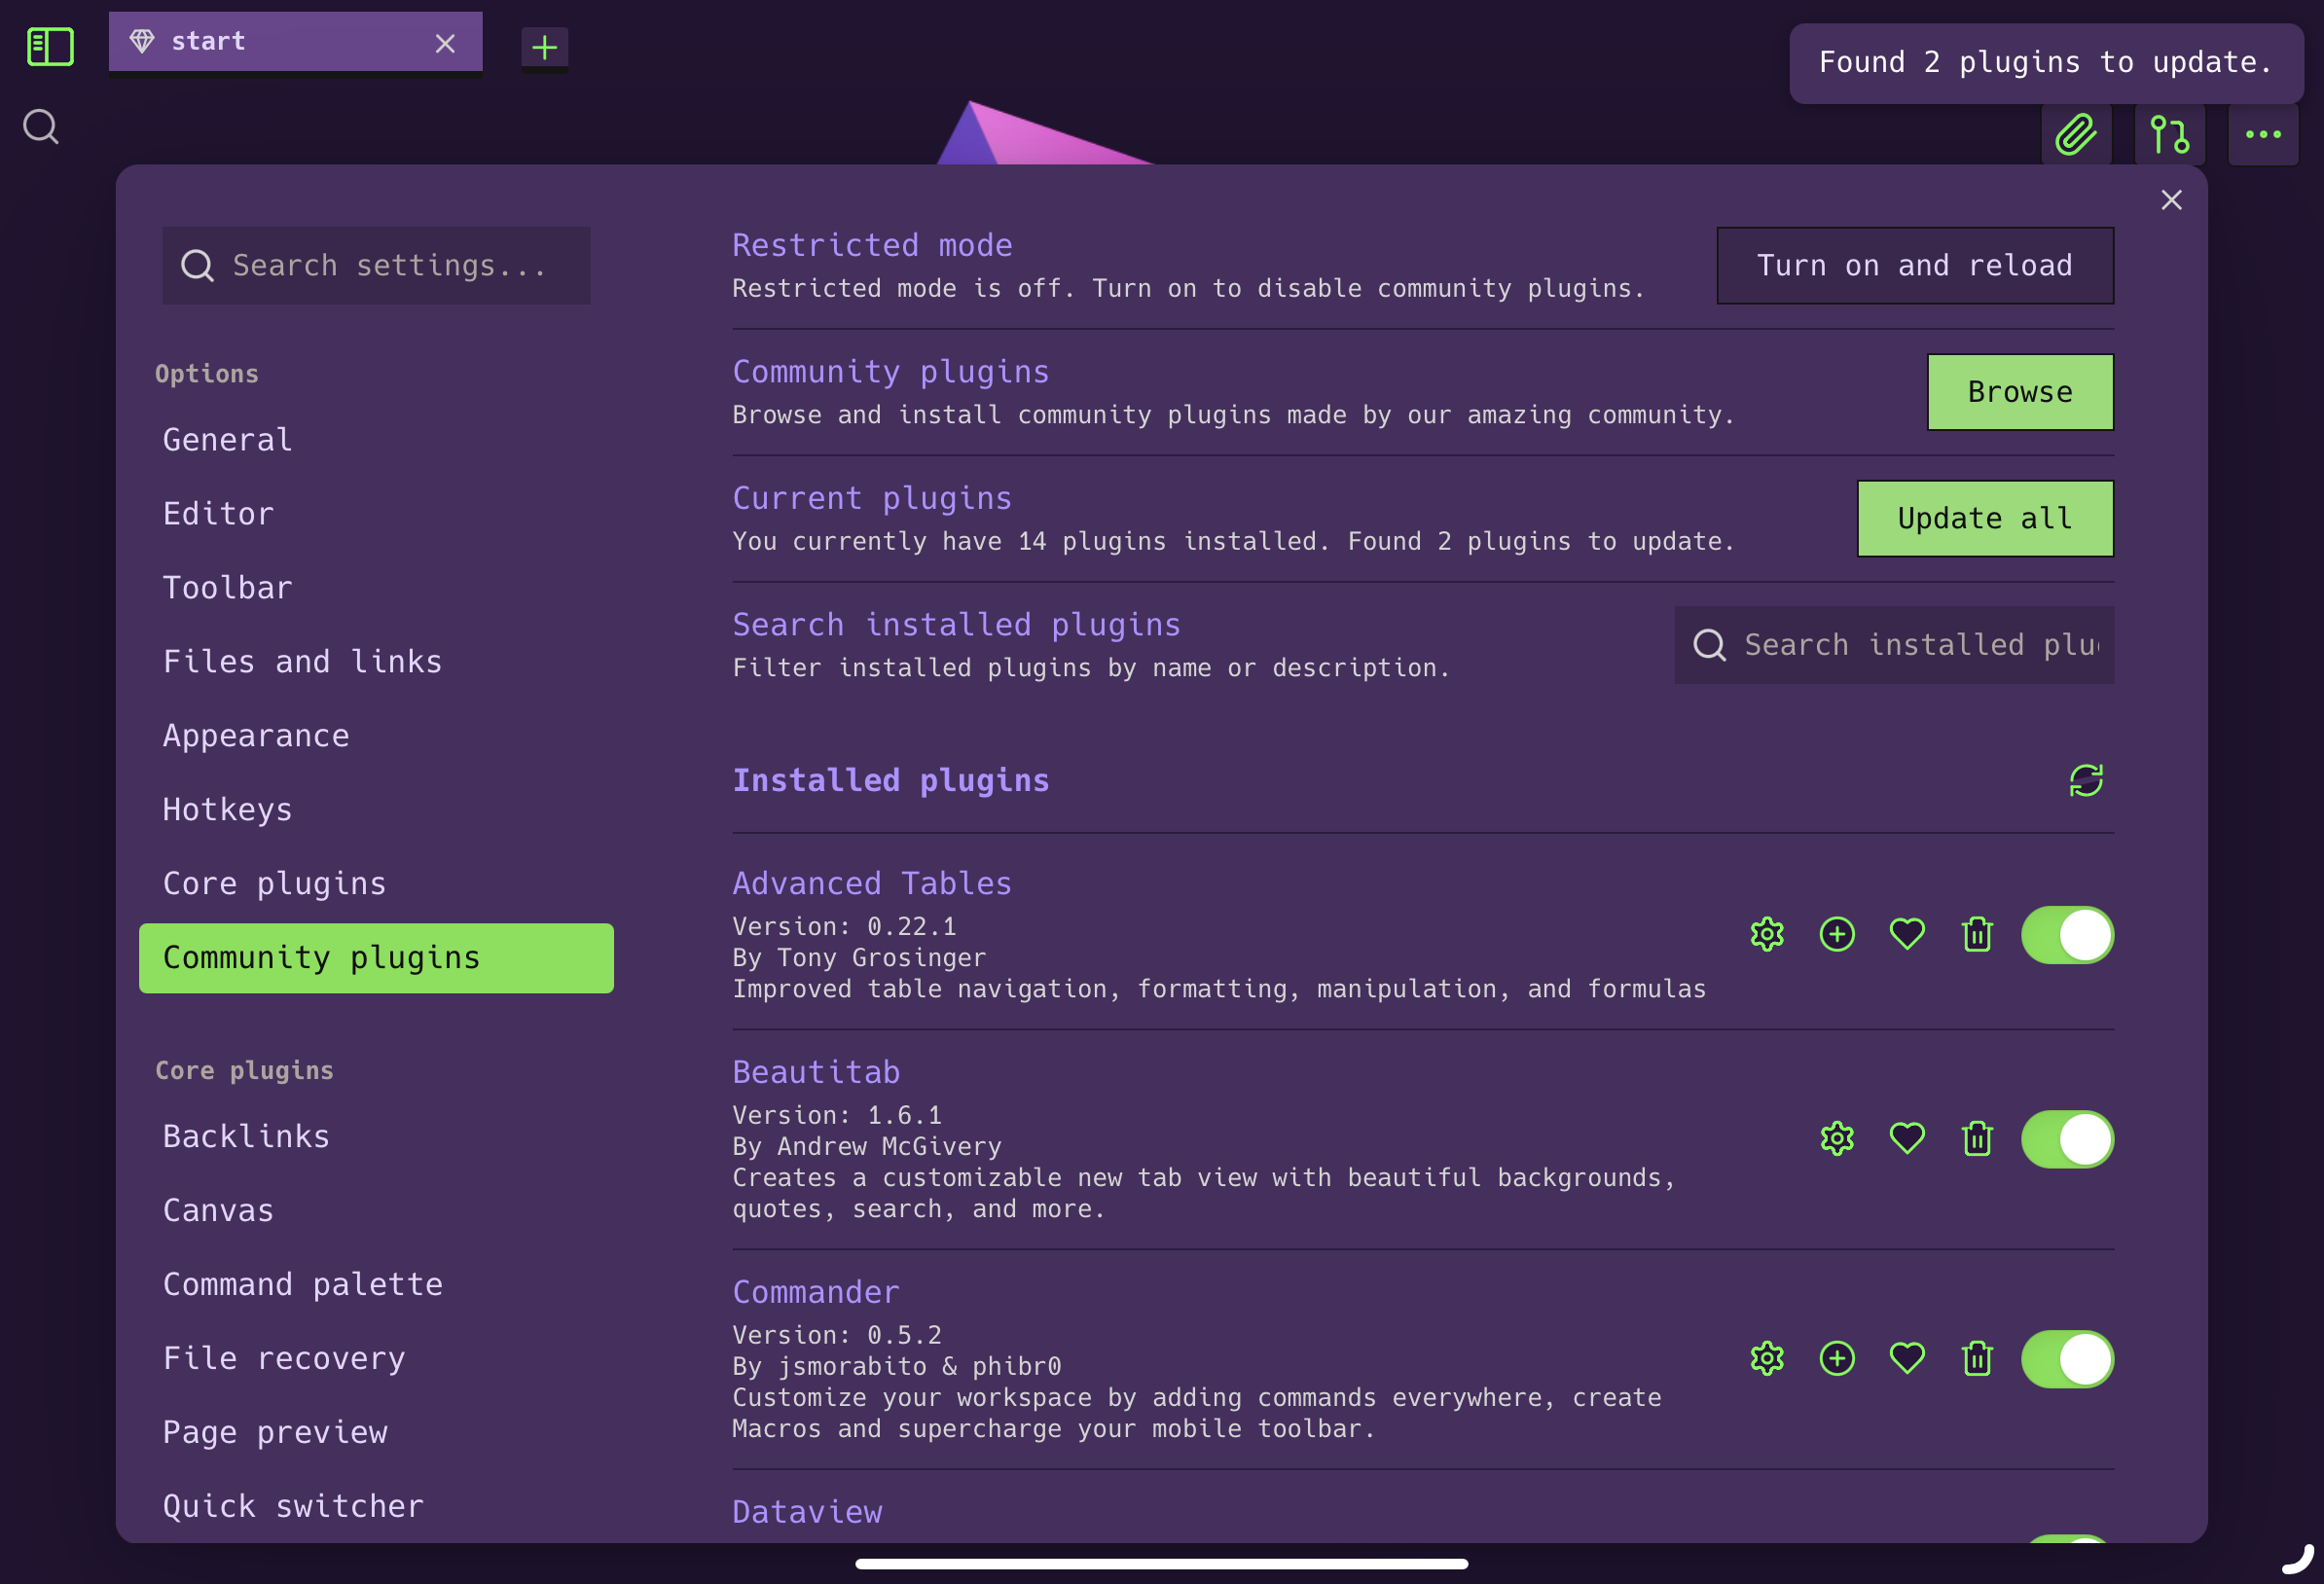Select the Appearance settings section

[256, 735]
